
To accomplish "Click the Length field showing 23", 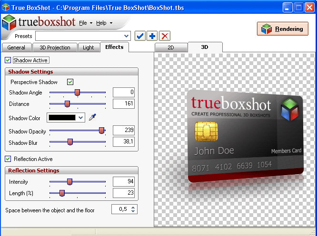I will coord(124,193).
